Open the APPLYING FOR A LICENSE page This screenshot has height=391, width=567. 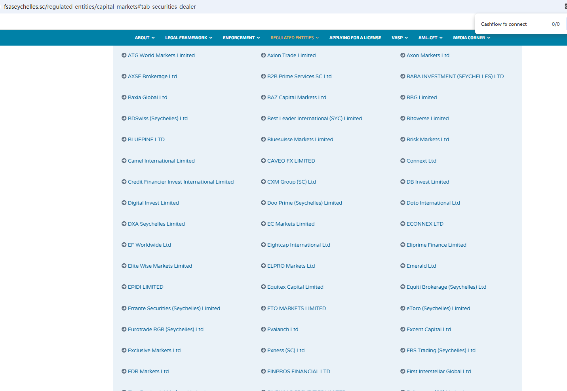(355, 38)
